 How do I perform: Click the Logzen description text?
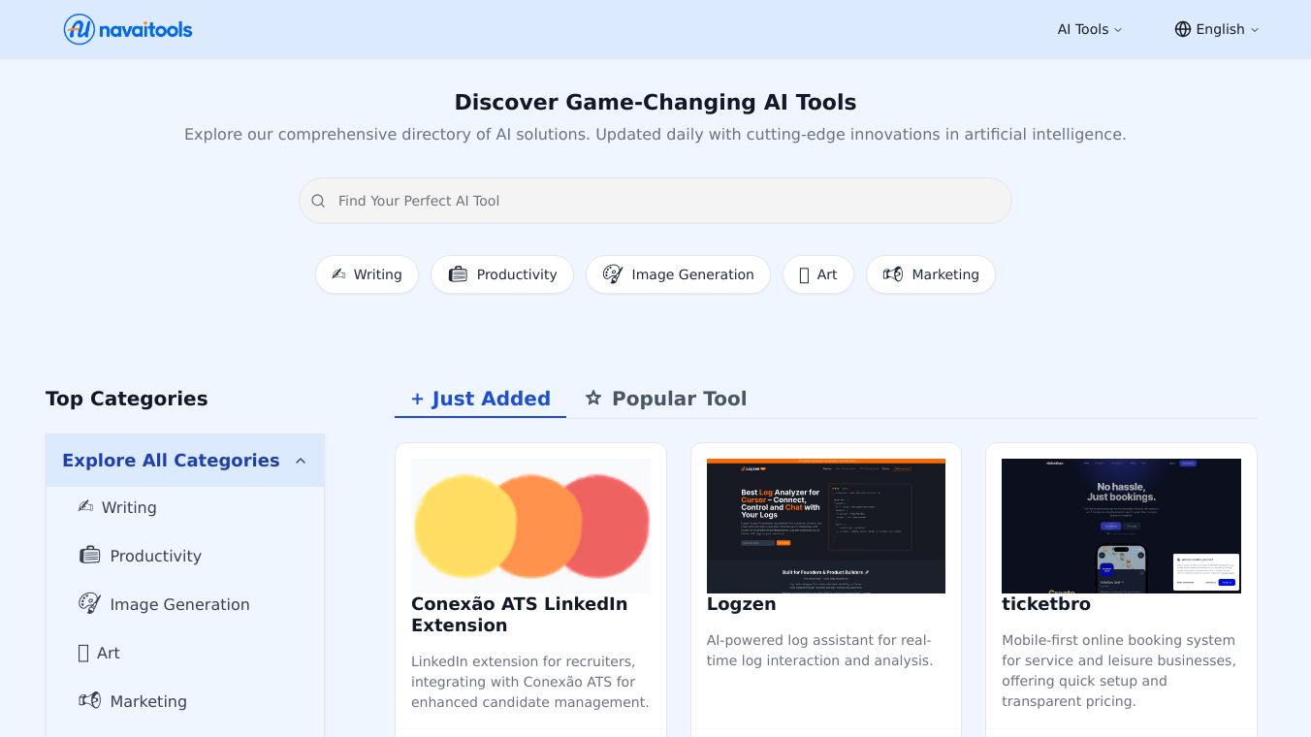819,651
